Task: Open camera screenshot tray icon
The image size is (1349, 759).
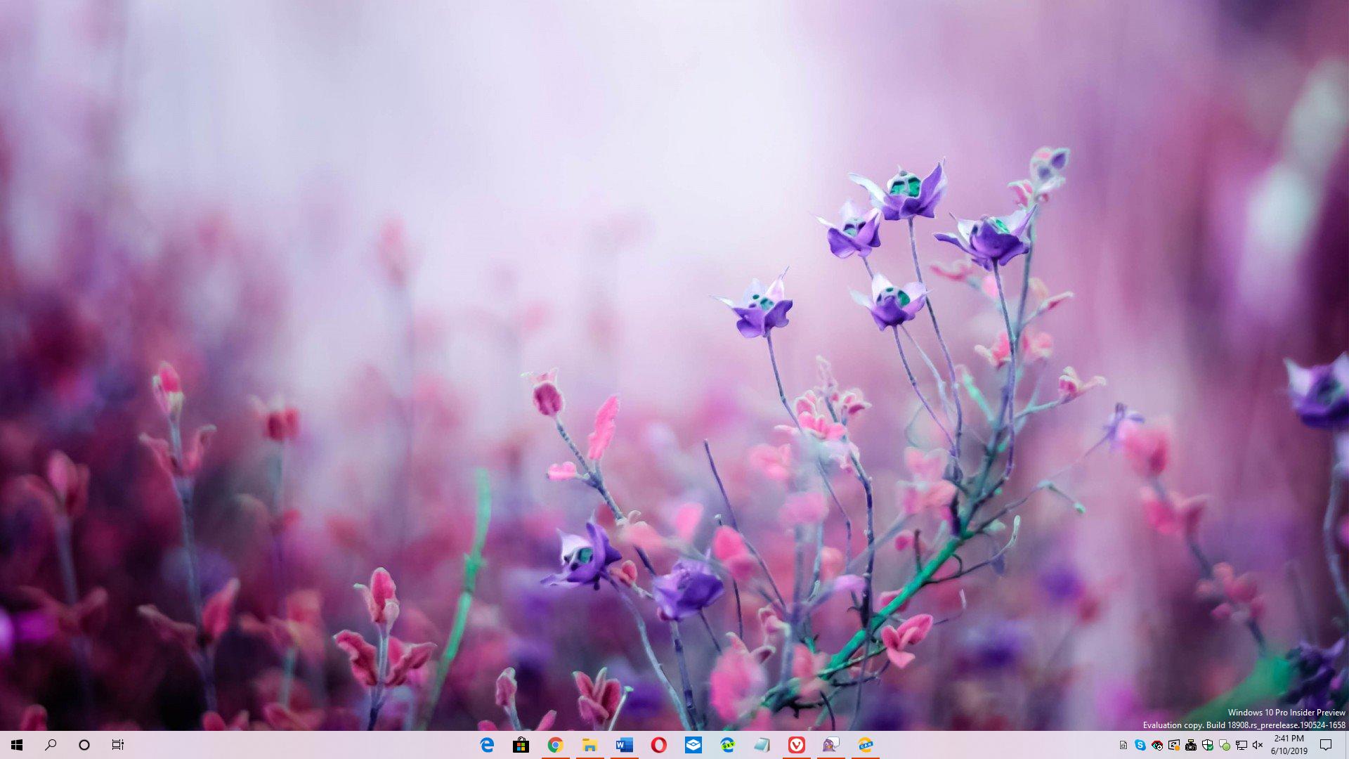Action: 1190,745
